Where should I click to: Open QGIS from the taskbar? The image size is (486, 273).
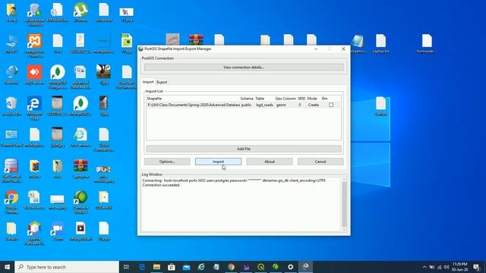coord(260,267)
